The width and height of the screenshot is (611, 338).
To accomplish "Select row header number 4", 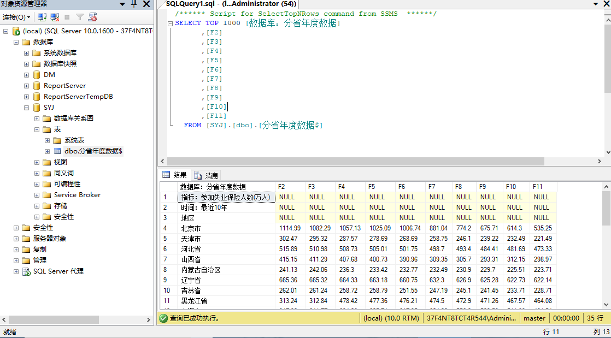I will (169, 228).
